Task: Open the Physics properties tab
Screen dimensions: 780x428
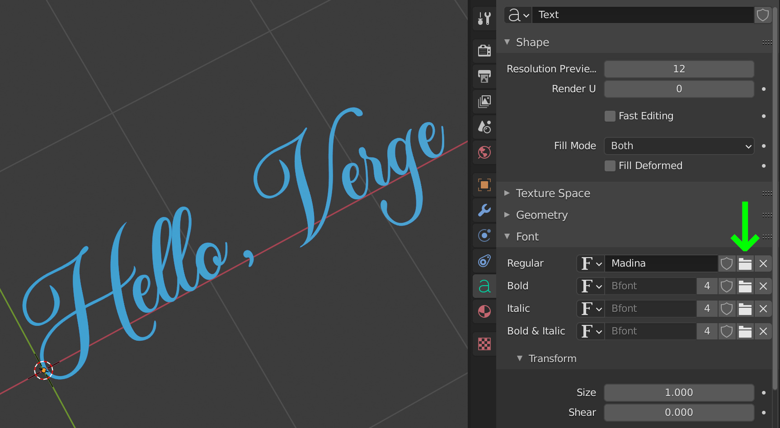Action: coord(484,235)
